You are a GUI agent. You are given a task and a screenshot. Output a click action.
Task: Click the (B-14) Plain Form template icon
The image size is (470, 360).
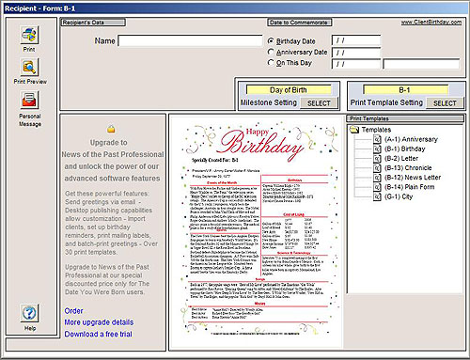point(377,187)
